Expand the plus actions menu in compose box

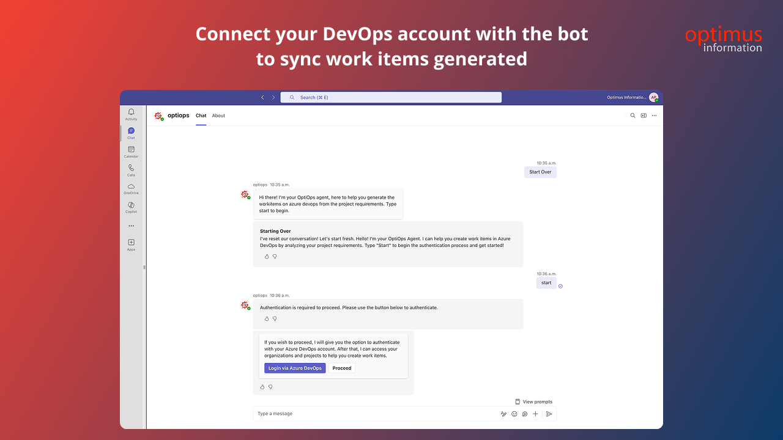coord(535,414)
